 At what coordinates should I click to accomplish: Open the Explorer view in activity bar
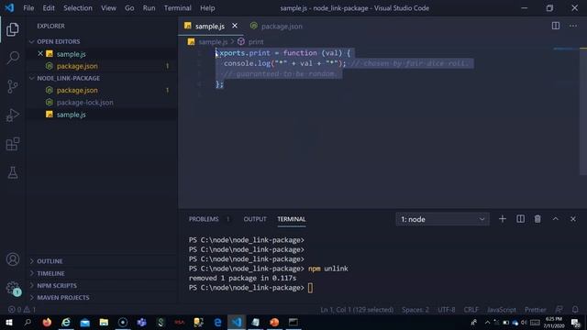point(13,29)
